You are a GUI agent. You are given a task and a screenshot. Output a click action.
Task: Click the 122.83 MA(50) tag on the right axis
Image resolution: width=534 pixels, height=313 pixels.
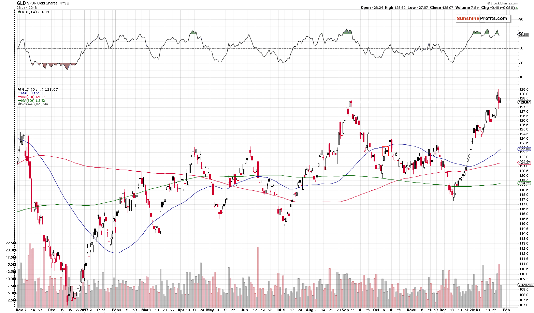524,149
